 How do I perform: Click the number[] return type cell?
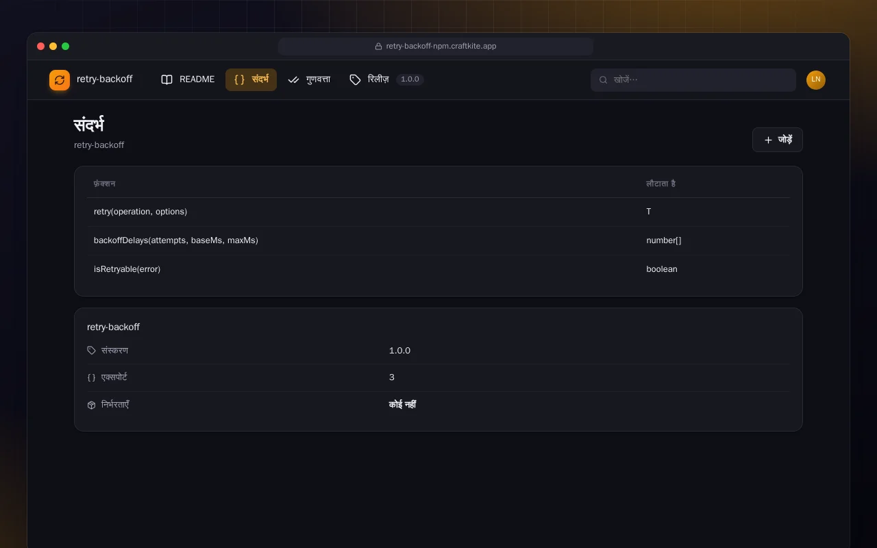tap(664, 240)
